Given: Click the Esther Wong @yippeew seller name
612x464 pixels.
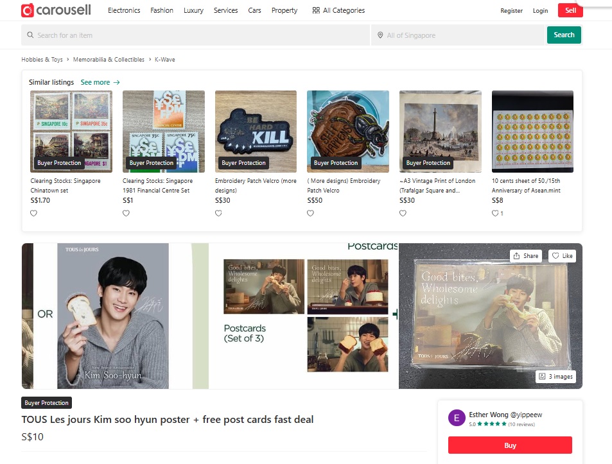Looking at the screenshot, I should point(505,415).
